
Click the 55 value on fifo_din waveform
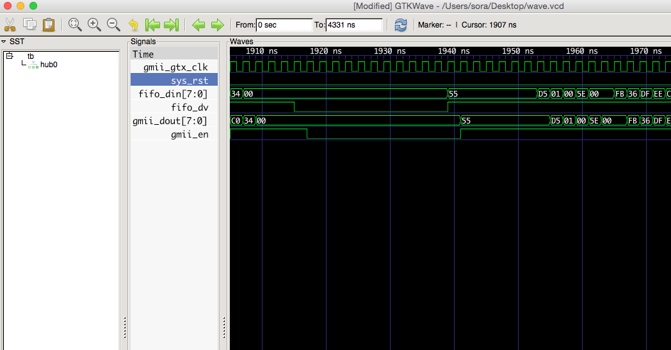[453, 94]
